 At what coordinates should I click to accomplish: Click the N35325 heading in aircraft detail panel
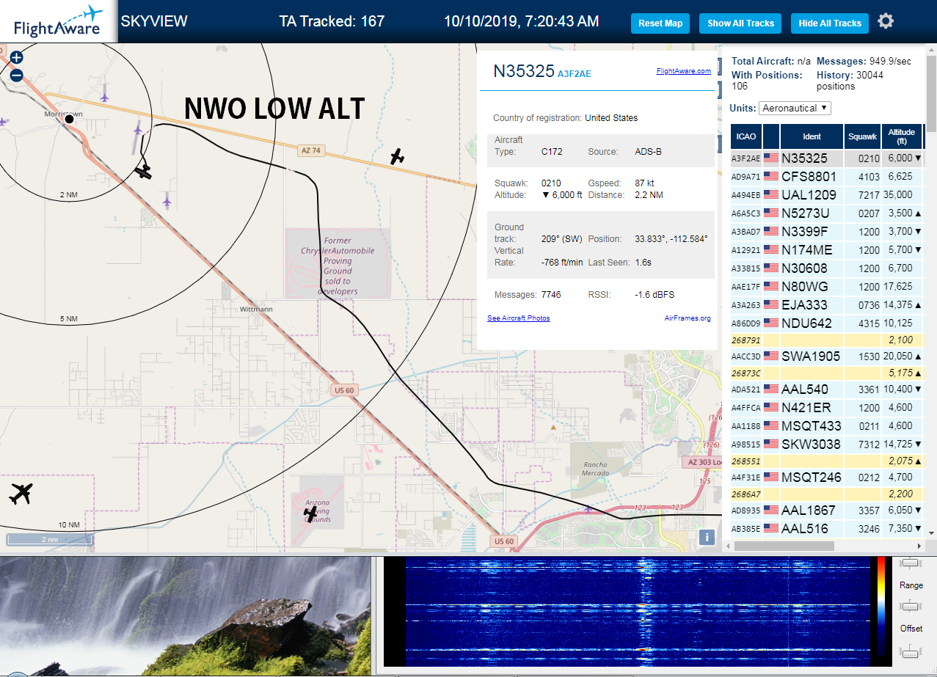(523, 71)
